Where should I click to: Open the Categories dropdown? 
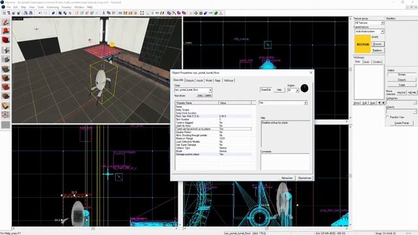click(415, 102)
